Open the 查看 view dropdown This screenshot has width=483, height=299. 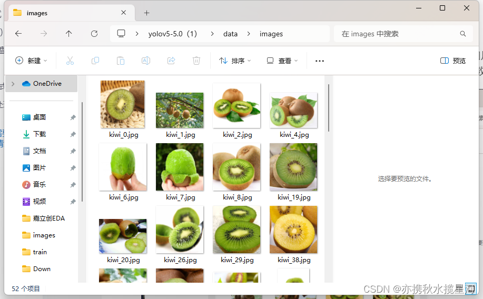coord(282,61)
